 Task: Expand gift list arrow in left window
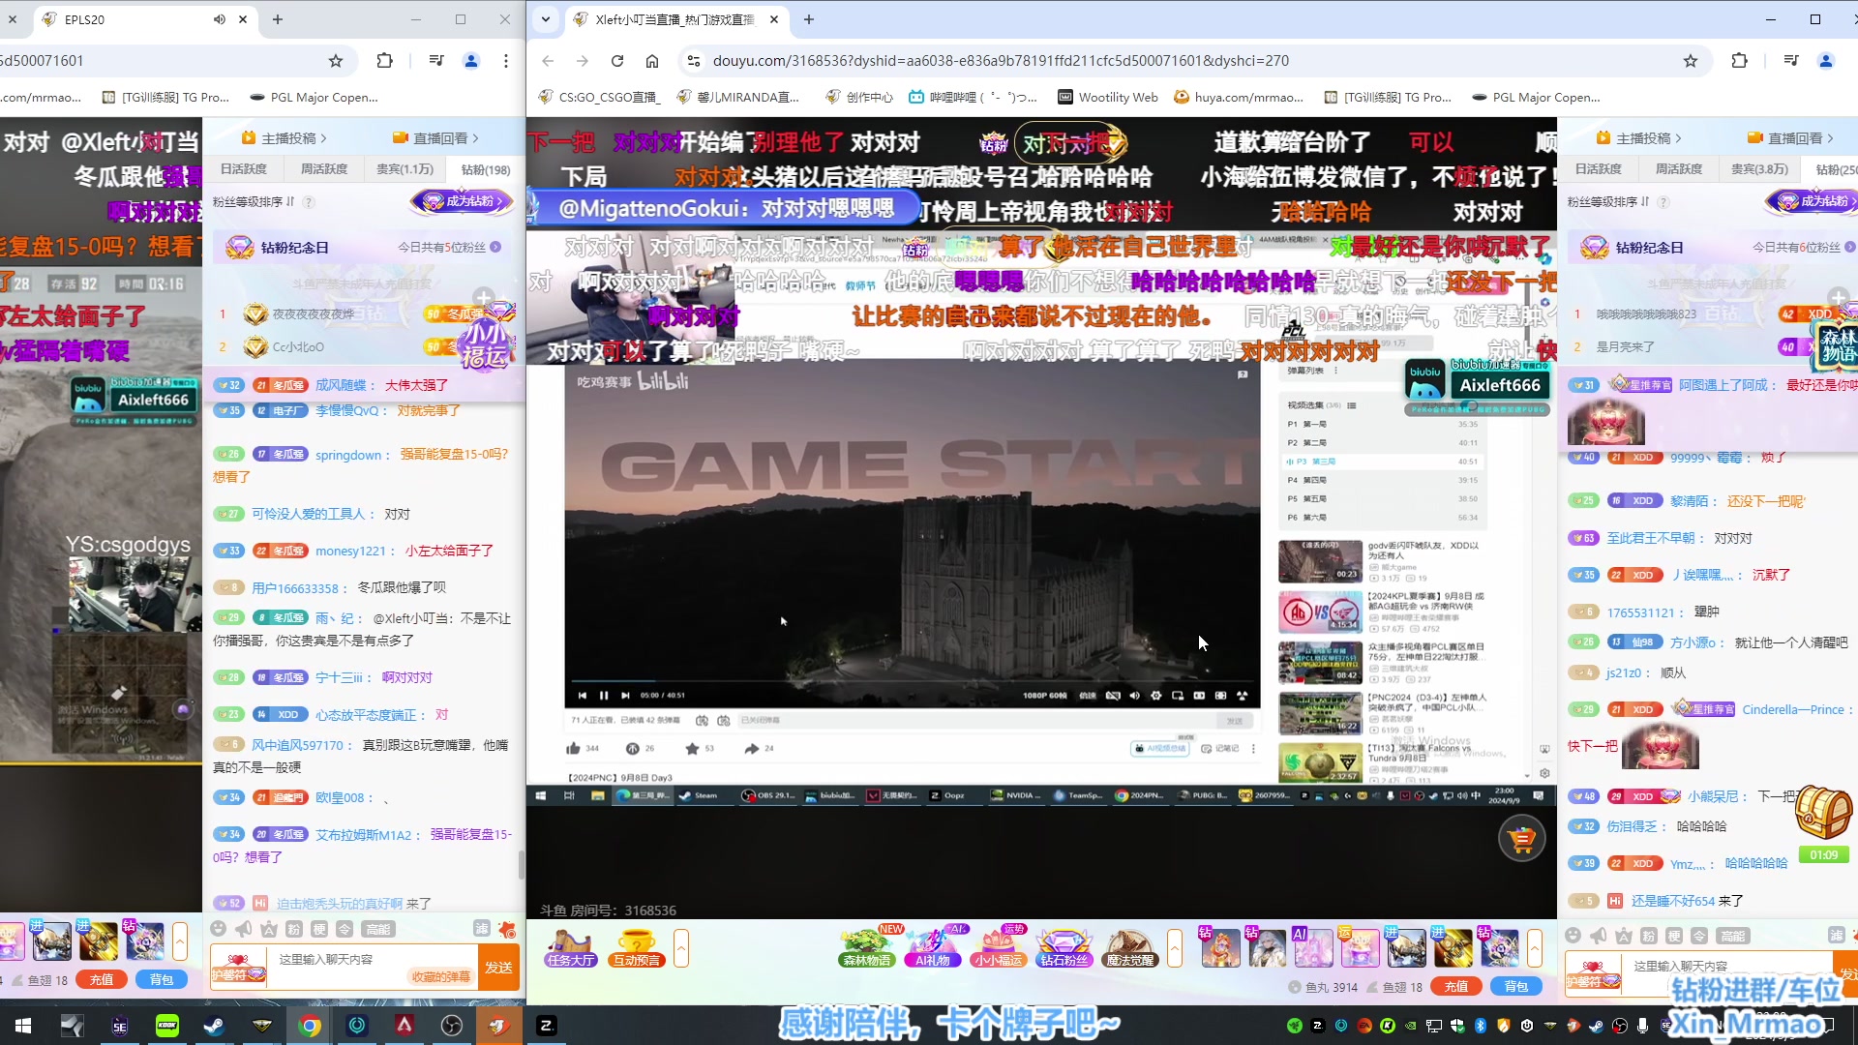click(180, 941)
